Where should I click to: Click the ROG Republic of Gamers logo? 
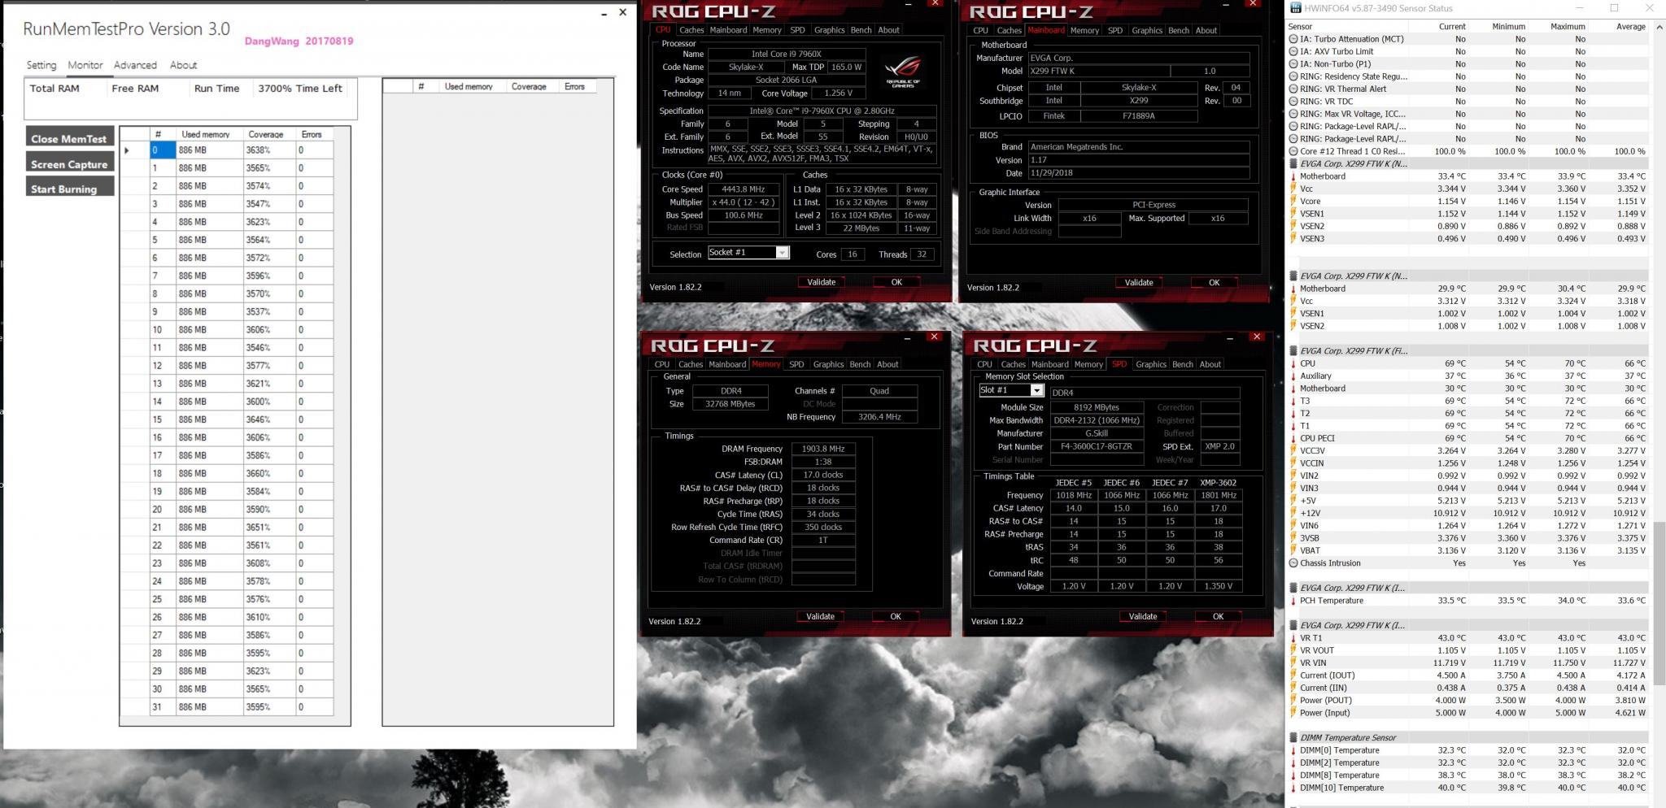903,72
